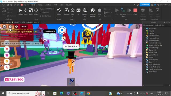
Task: Expand the ReplicatedStorage node
Action: 144,43
